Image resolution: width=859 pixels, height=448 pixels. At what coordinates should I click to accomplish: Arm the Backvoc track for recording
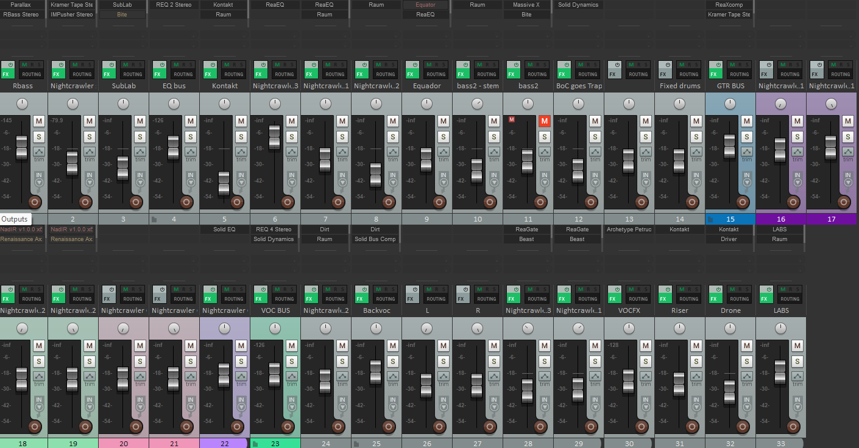(389, 426)
